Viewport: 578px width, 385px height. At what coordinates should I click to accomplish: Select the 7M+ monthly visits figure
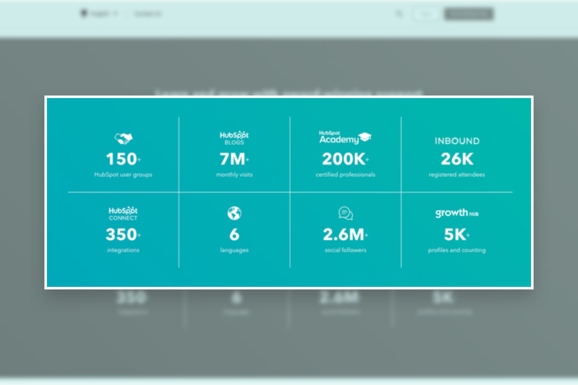(234, 159)
